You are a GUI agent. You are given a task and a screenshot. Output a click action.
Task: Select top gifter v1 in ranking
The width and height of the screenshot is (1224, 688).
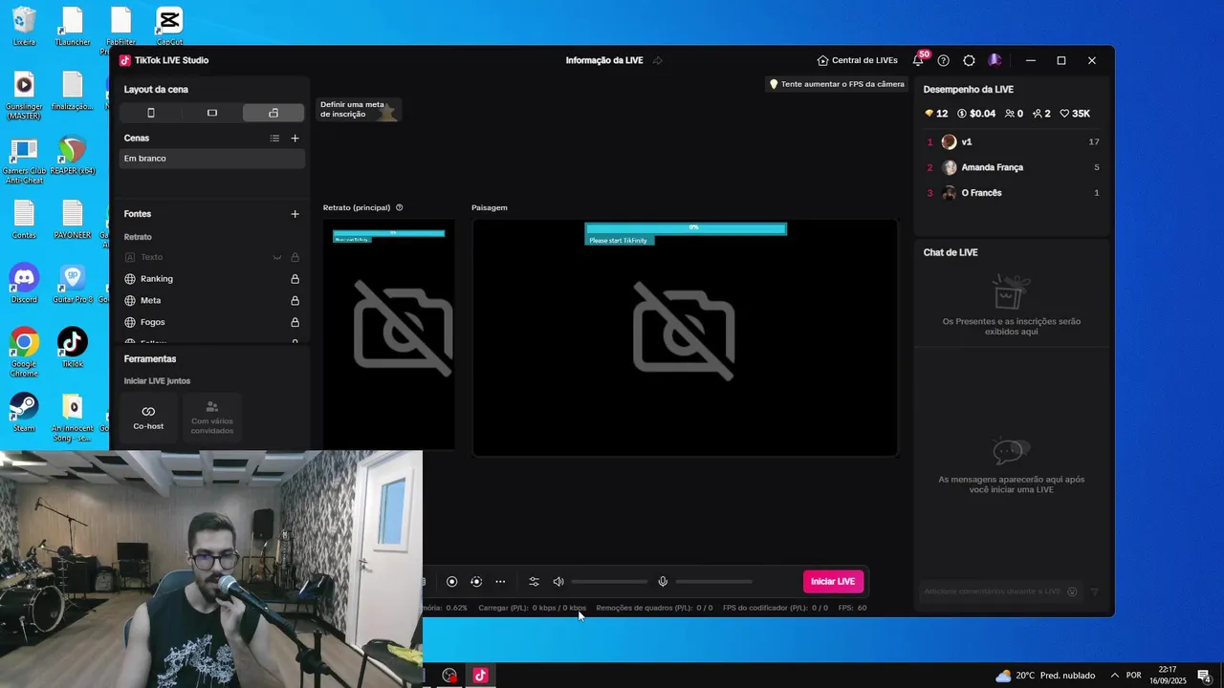tap(1013, 141)
